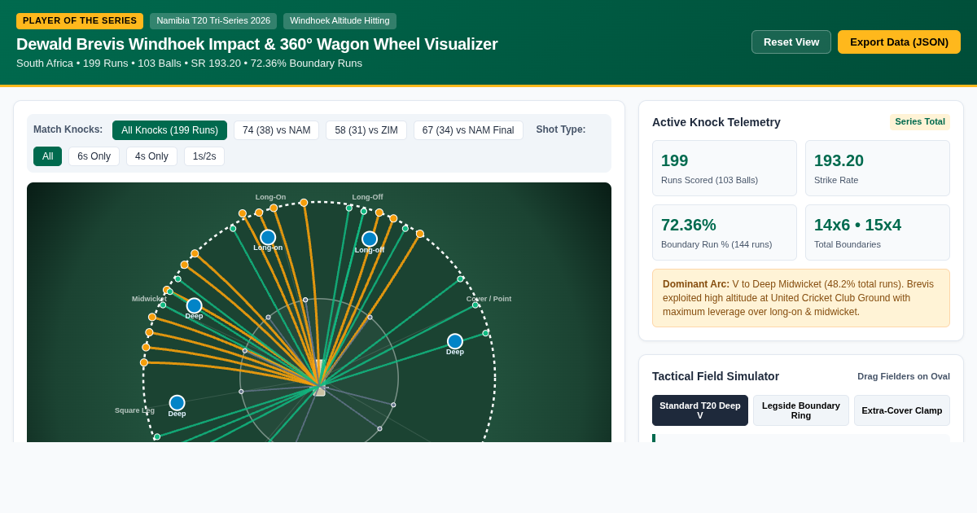
Task: Click the Drag Fielders on Oval hint
Action: (x=904, y=376)
